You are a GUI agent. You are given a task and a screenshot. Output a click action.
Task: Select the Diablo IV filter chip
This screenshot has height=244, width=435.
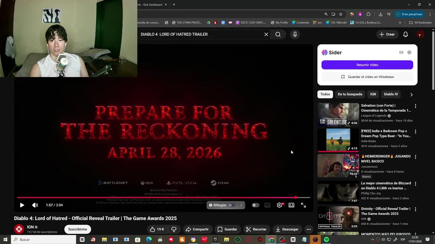pos(391,94)
